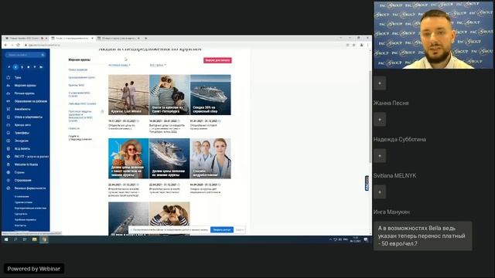Click the red button above the promo cards
Screen dimensions: 495x278
pyautogui.click(x=217, y=60)
